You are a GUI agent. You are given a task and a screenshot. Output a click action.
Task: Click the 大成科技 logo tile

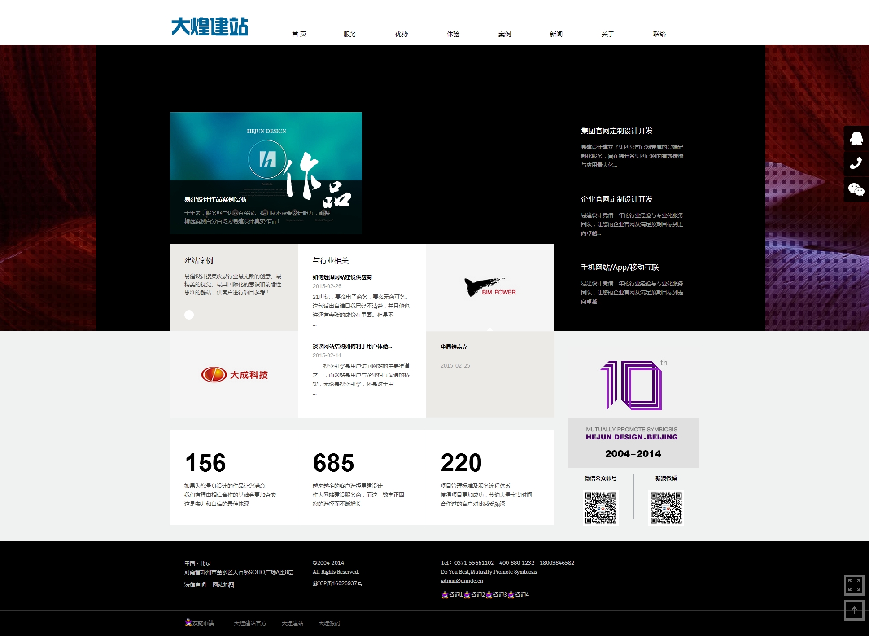pyautogui.click(x=234, y=375)
